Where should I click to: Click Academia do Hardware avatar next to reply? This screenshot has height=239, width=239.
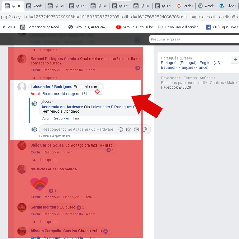34,104
